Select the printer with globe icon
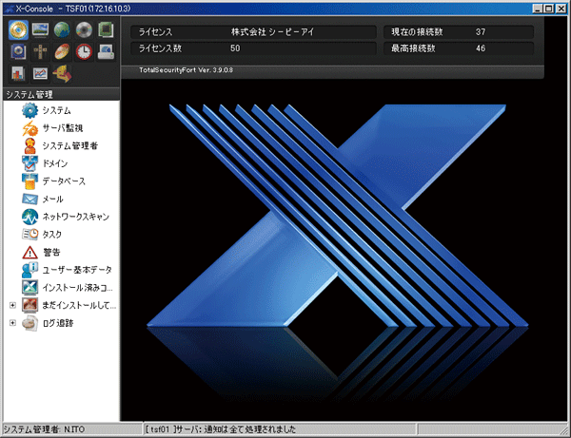 tap(106, 51)
